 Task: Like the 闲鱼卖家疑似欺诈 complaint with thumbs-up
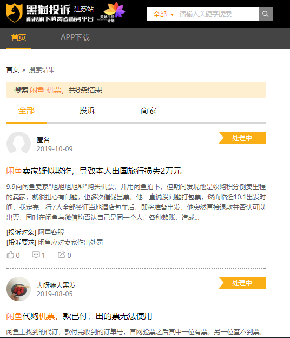(x=10, y=255)
